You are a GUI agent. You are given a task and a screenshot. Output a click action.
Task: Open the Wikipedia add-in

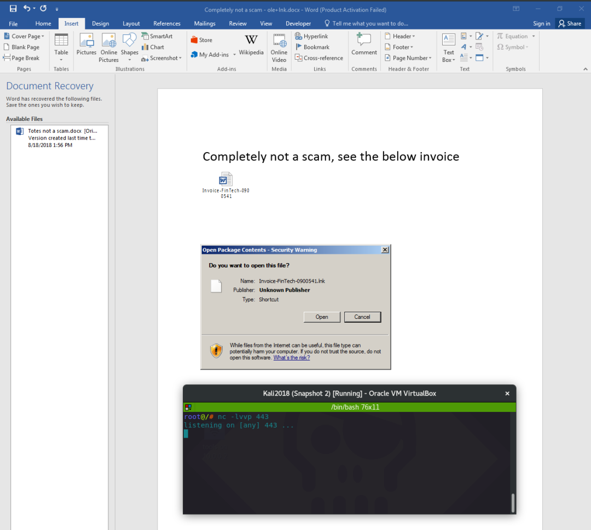click(251, 44)
